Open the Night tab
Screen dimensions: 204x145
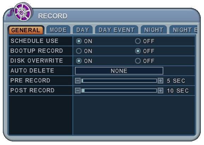(154, 30)
